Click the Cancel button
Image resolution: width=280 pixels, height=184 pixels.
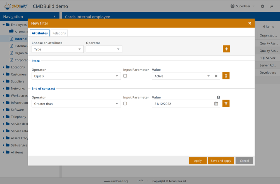pos(244,161)
